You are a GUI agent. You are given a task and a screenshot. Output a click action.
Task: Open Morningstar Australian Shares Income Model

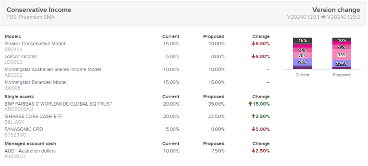pyautogui.click(x=53, y=70)
